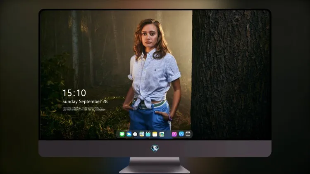Open the clapperboard video app in the dock
310x174 pixels.
click(x=148, y=134)
